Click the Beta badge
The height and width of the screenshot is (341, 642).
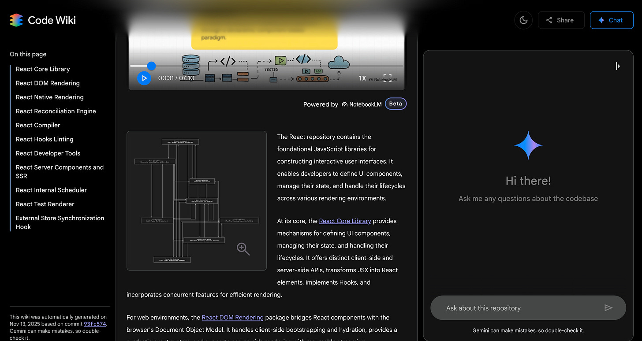pyautogui.click(x=396, y=104)
